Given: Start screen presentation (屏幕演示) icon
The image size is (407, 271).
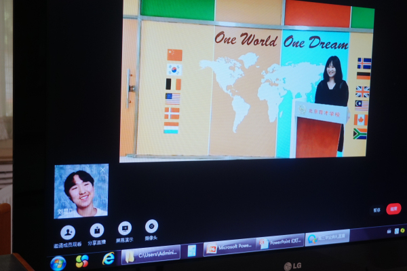Looking at the screenshot, I should (x=125, y=228).
